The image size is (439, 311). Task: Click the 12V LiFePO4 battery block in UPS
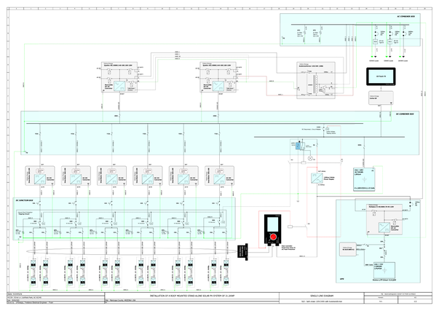tap(384, 270)
